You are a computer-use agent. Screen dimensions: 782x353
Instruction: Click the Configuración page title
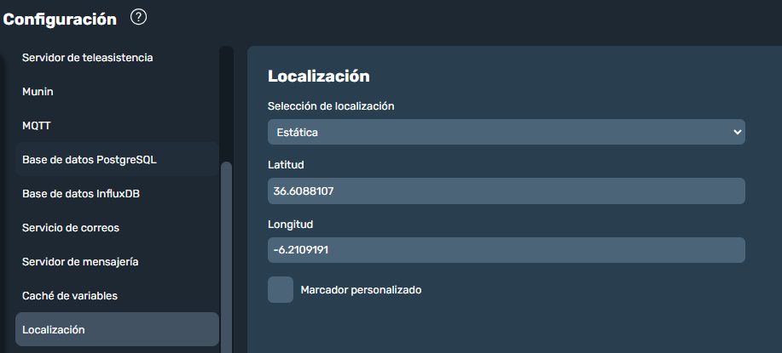pos(60,20)
